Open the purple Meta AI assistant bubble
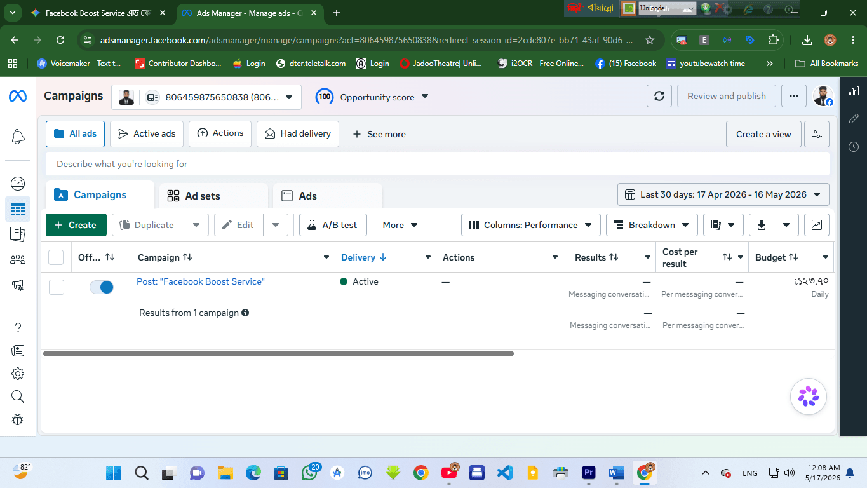The width and height of the screenshot is (867, 488). coord(809,396)
